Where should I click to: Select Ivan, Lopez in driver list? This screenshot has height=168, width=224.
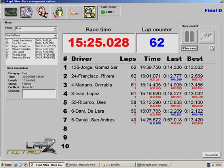pos(31,52)
